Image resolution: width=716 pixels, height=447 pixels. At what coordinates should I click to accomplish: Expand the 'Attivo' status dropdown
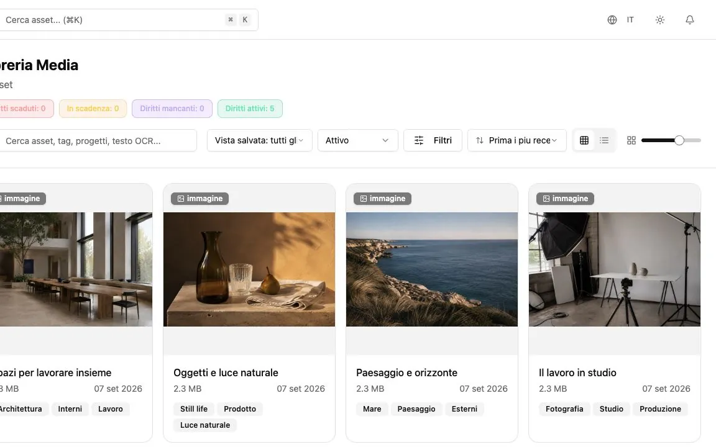click(x=357, y=140)
